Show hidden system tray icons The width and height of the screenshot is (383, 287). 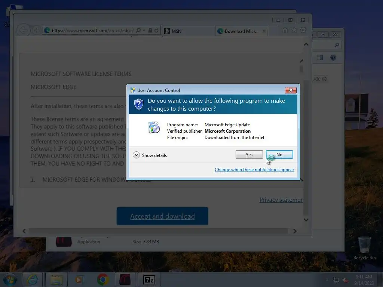point(327,280)
